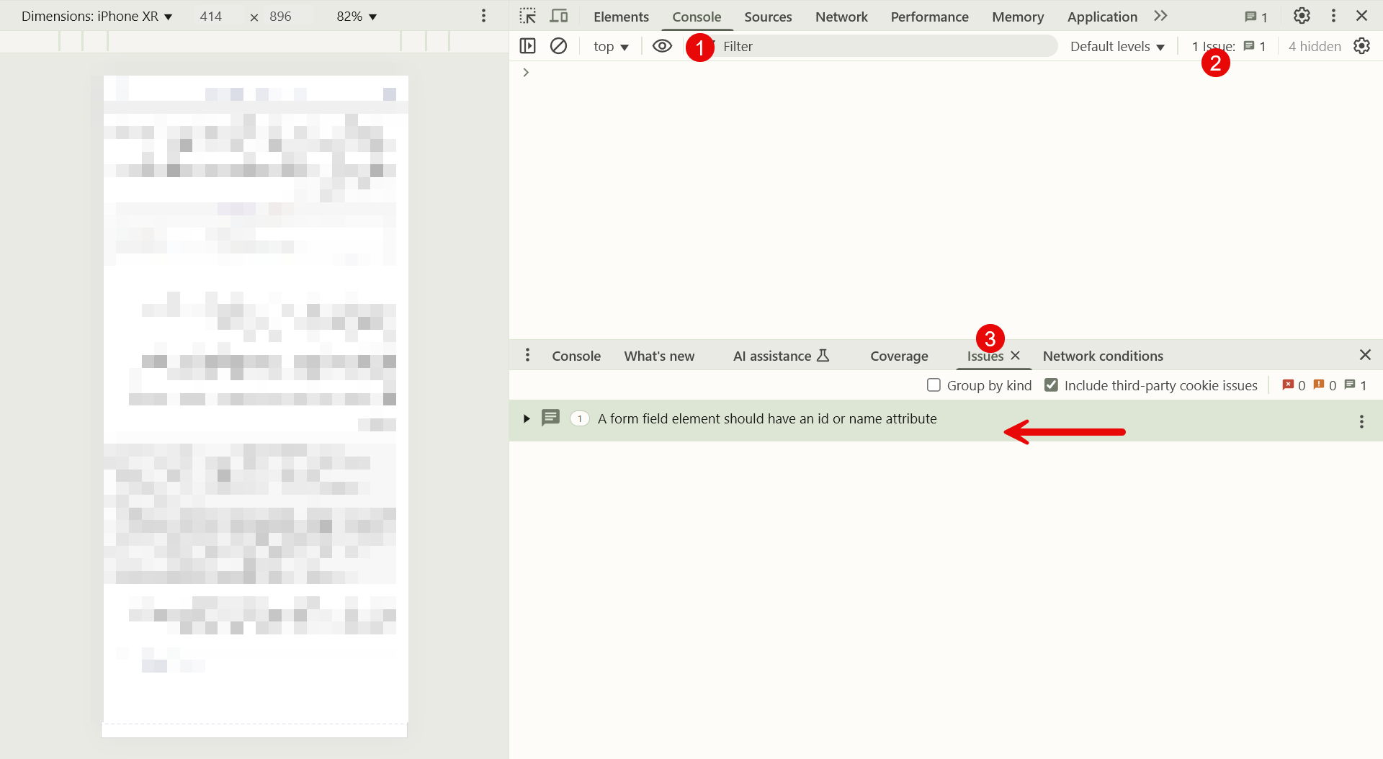Click the inspect element selector icon
The image size is (1383, 759).
pyautogui.click(x=527, y=16)
